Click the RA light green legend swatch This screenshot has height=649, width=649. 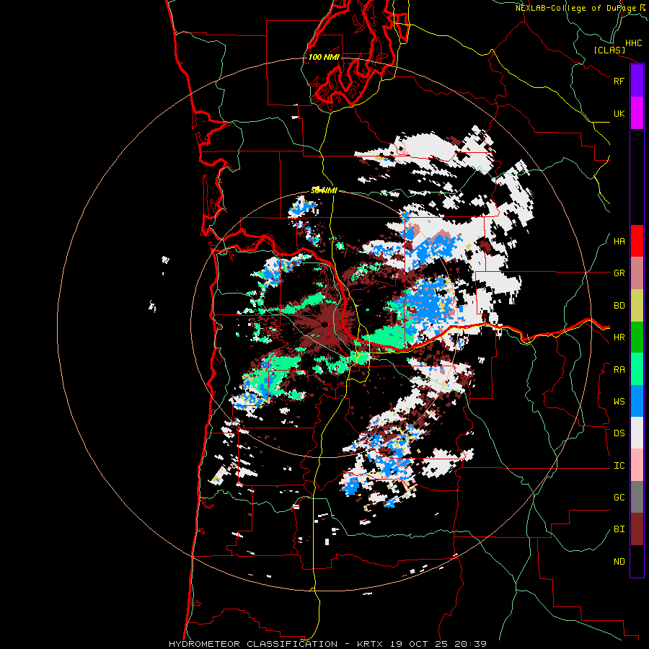coord(637,369)
